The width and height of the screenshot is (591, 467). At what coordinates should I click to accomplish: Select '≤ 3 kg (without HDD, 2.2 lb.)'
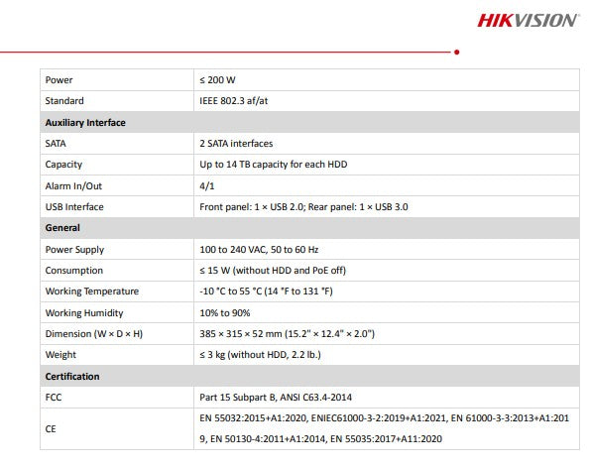tap(261, 355)
